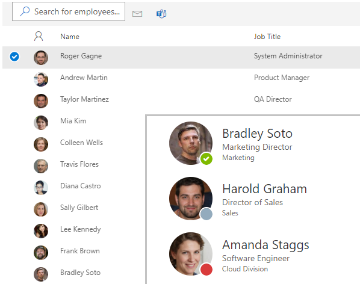Select Taylor Martinez in the list
Viewport: 360px width, 284px height.
pos(84,99)
